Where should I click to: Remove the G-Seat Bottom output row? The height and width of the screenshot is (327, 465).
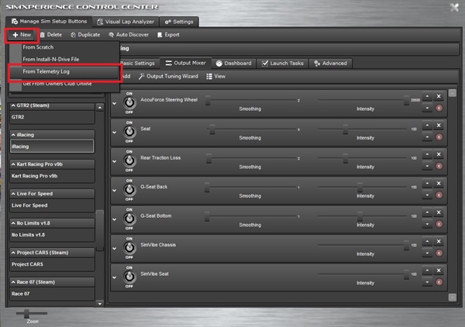point(439,212)
